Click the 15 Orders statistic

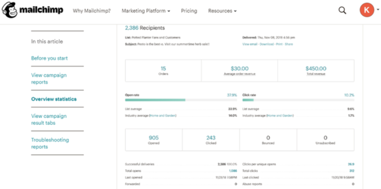tap(163, 70)
